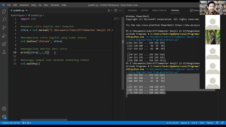This screenshot has height=127, width=226.
Task: Click Ln 10, Col 20 status item
Action: click(172, 123)
